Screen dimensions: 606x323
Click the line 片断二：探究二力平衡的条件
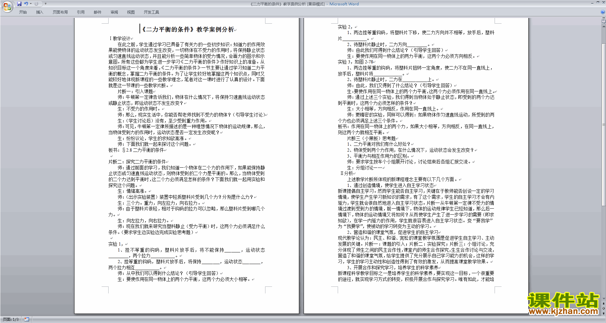coord(137,162)
